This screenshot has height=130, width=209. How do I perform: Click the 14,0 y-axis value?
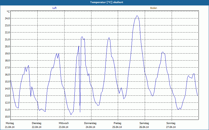(x=7, y=89)
